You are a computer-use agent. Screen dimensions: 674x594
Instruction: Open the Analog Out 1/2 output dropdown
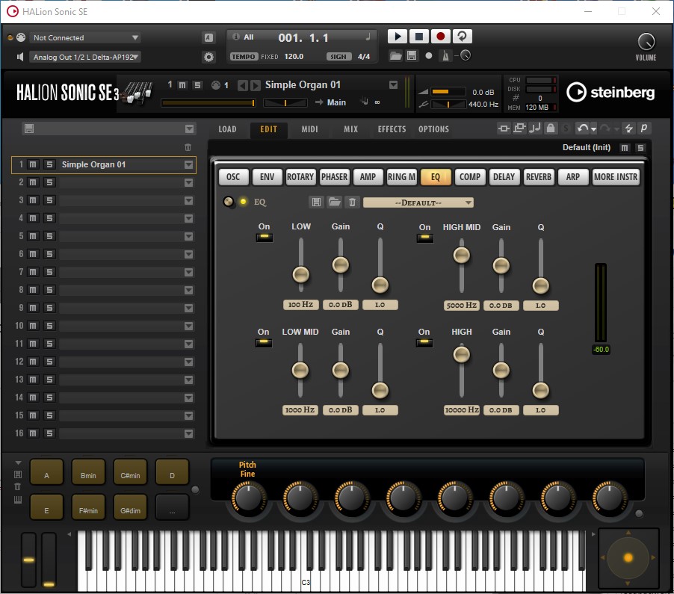click(x=85, y=57)
